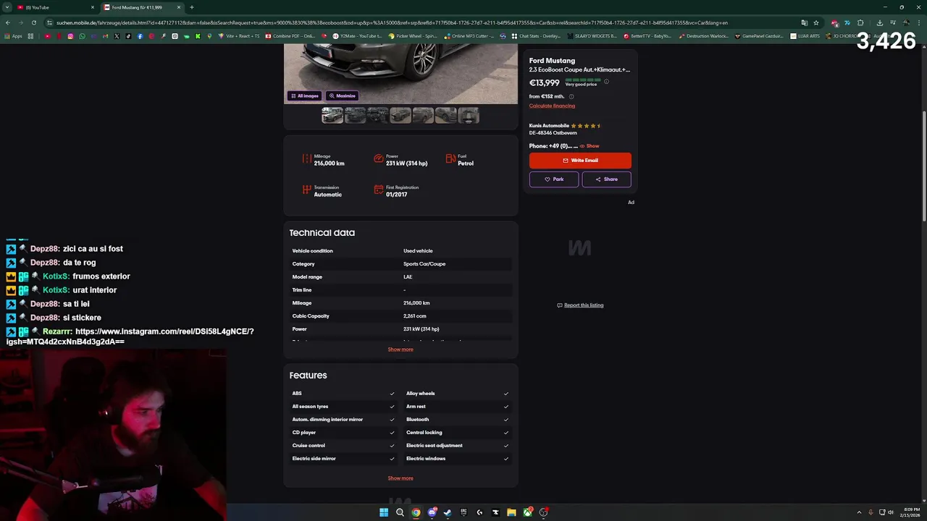927x521 pixels.
Task: Show hidden system tray icons
Action: 859,512
